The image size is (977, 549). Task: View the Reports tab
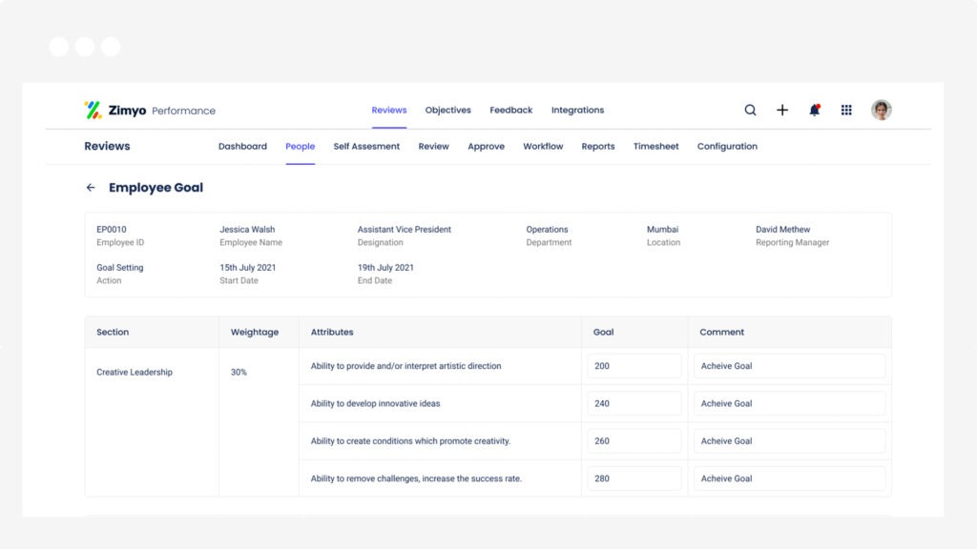pos(598,146)
